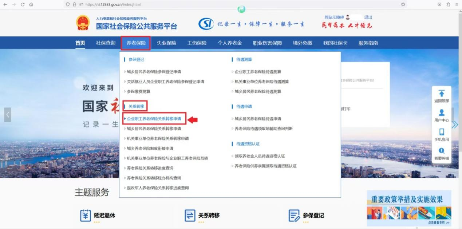The image size is (462, 229).
Task: Click the 退出 logout link
Action: (x=368, y=17)
